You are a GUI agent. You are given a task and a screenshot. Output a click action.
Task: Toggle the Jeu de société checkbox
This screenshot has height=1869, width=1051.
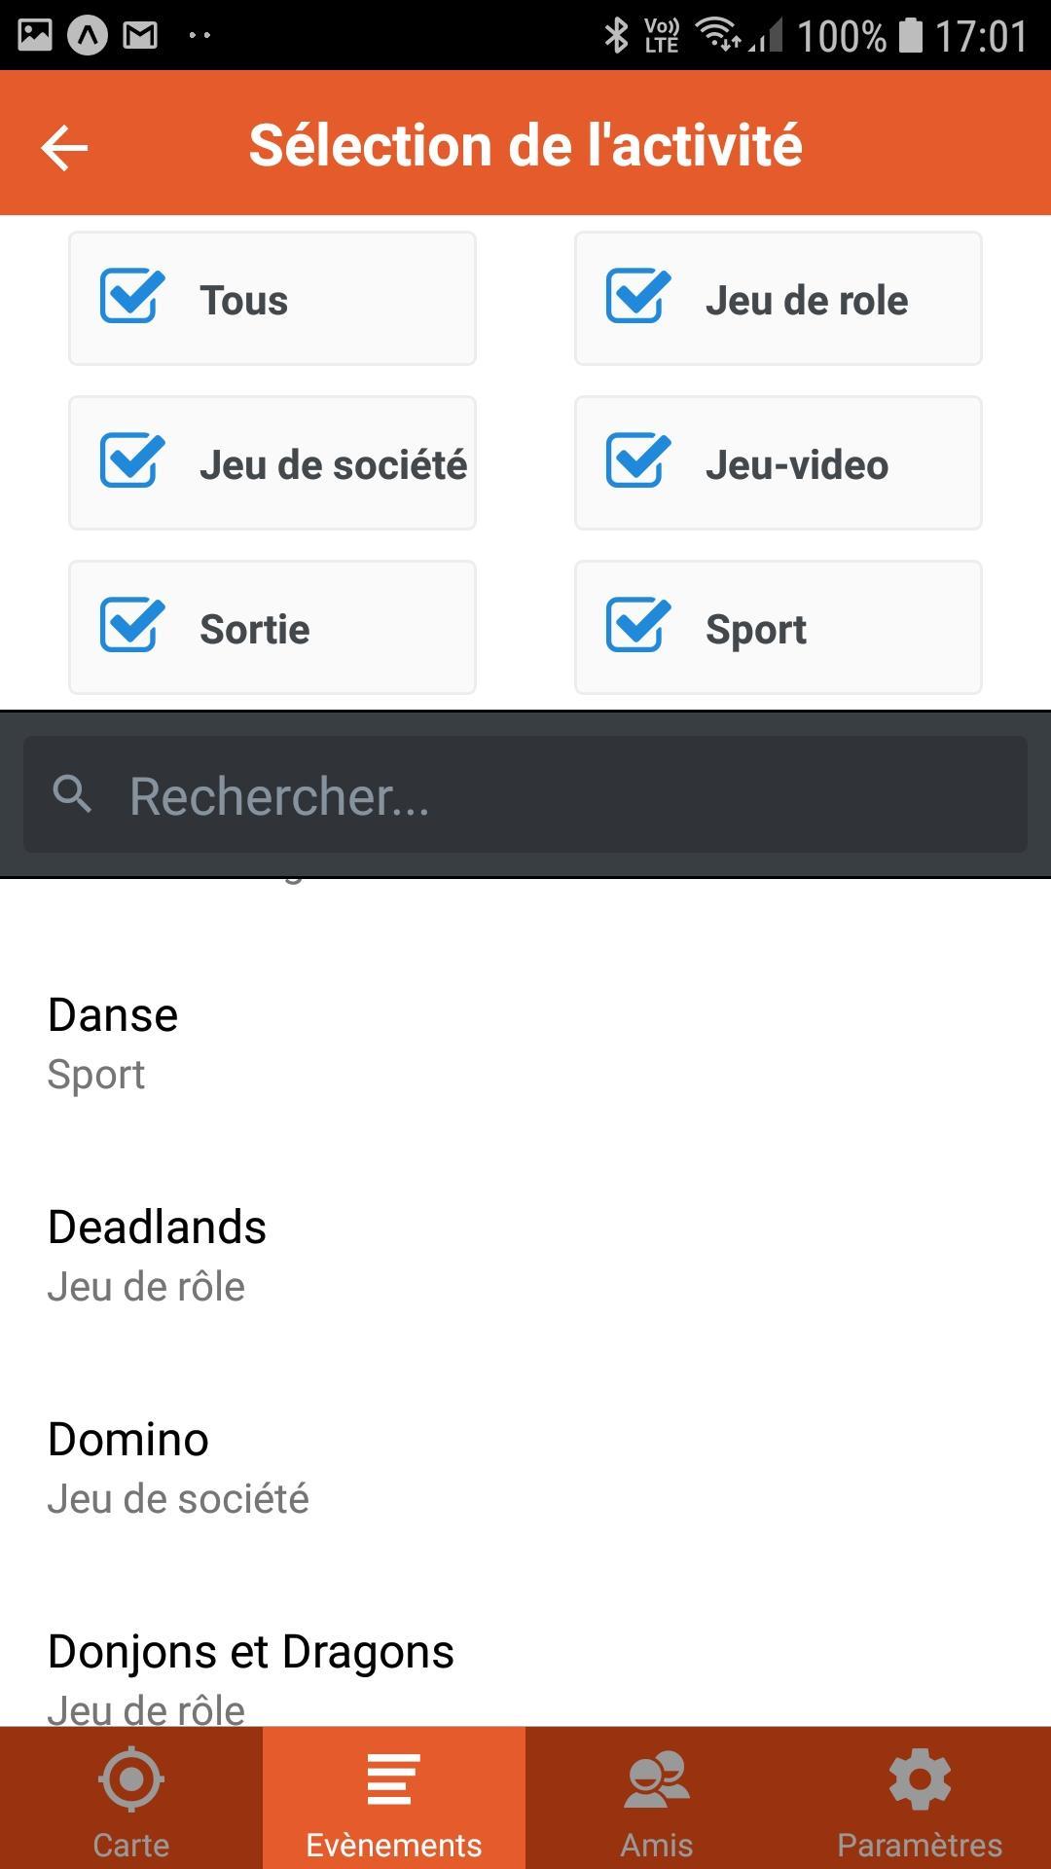pos(132,461)
